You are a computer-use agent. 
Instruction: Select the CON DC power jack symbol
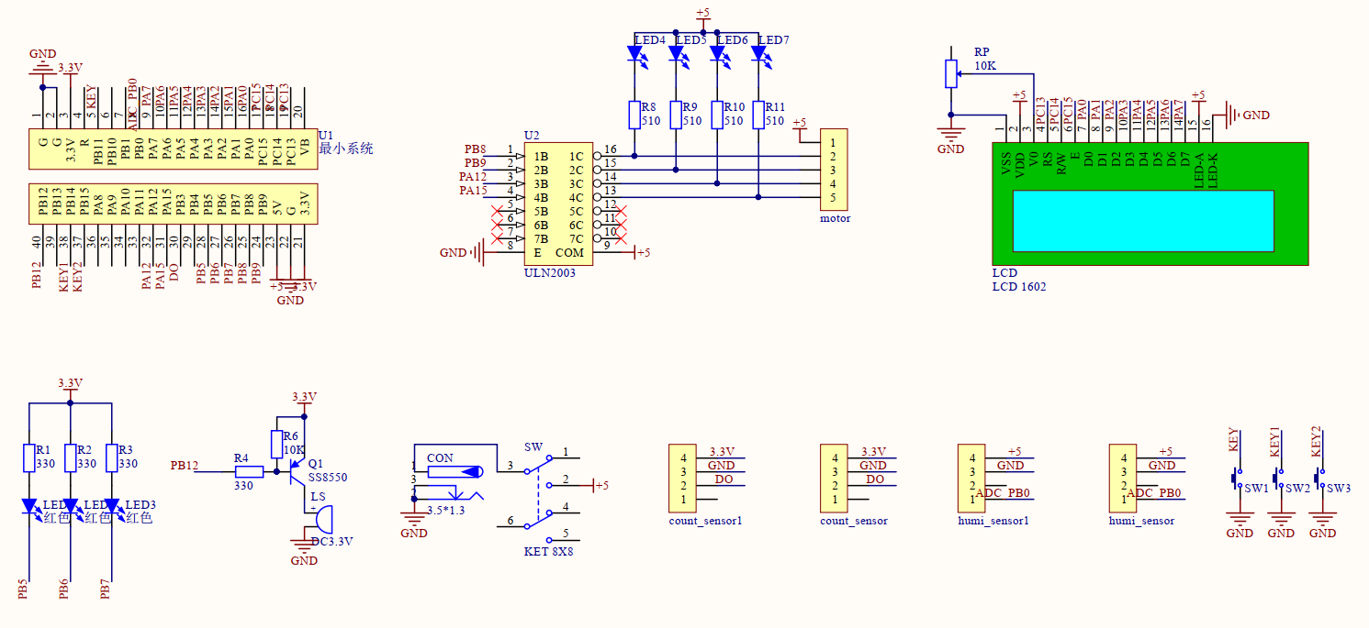[450, 485]
